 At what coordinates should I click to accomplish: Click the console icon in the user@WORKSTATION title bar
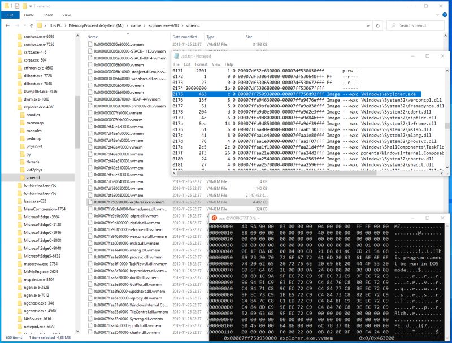[x=214, y=216]
